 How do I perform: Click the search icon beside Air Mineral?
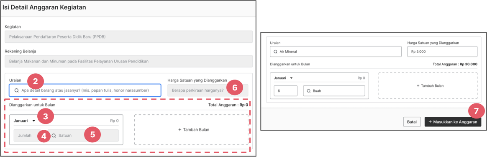pos(275,52)
